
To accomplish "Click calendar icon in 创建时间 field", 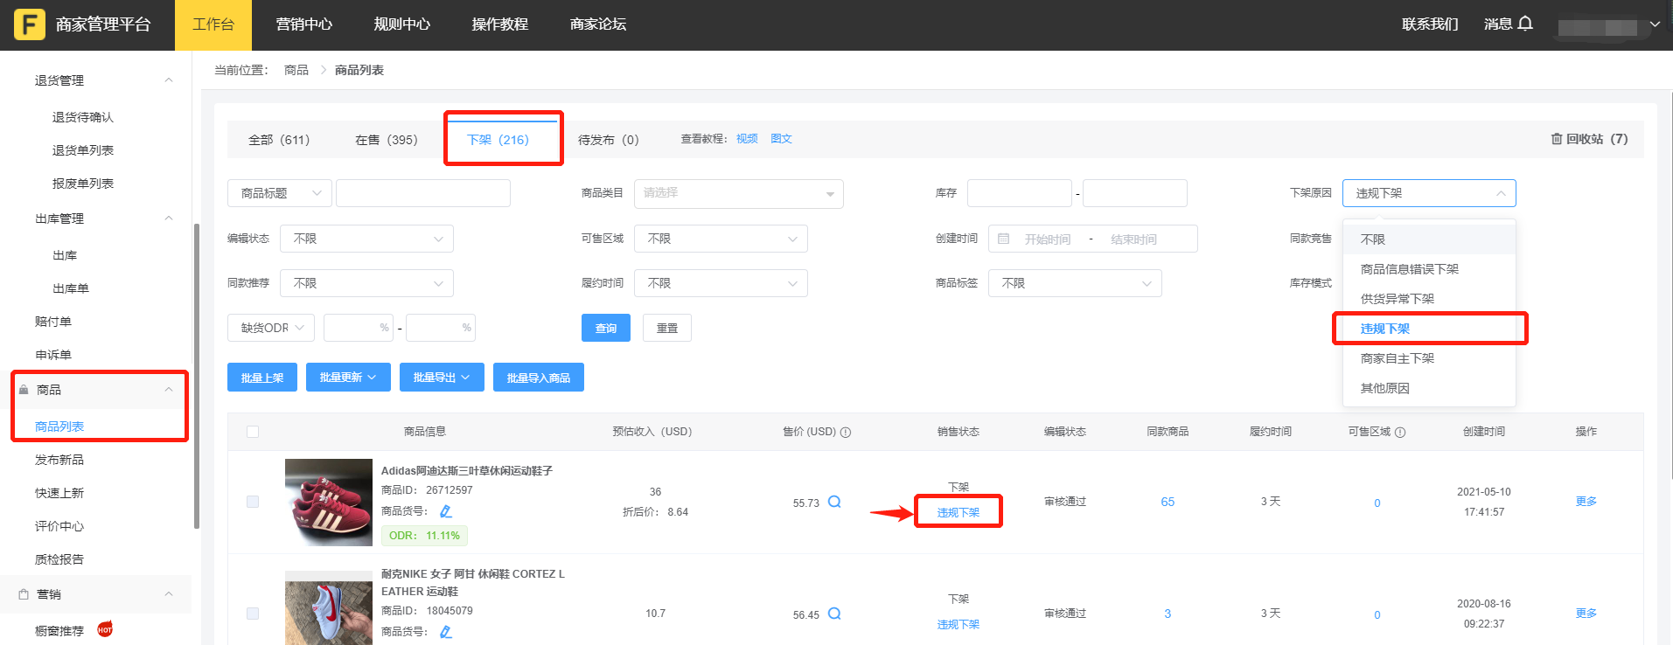I will 1004,239.
